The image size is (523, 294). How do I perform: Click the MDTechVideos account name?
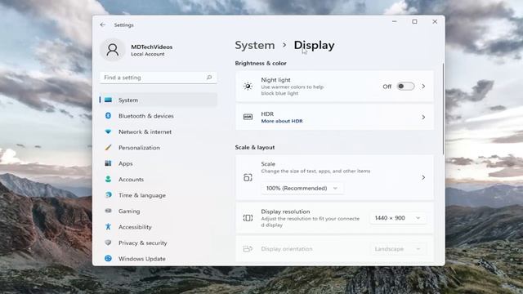coord(152,47)
